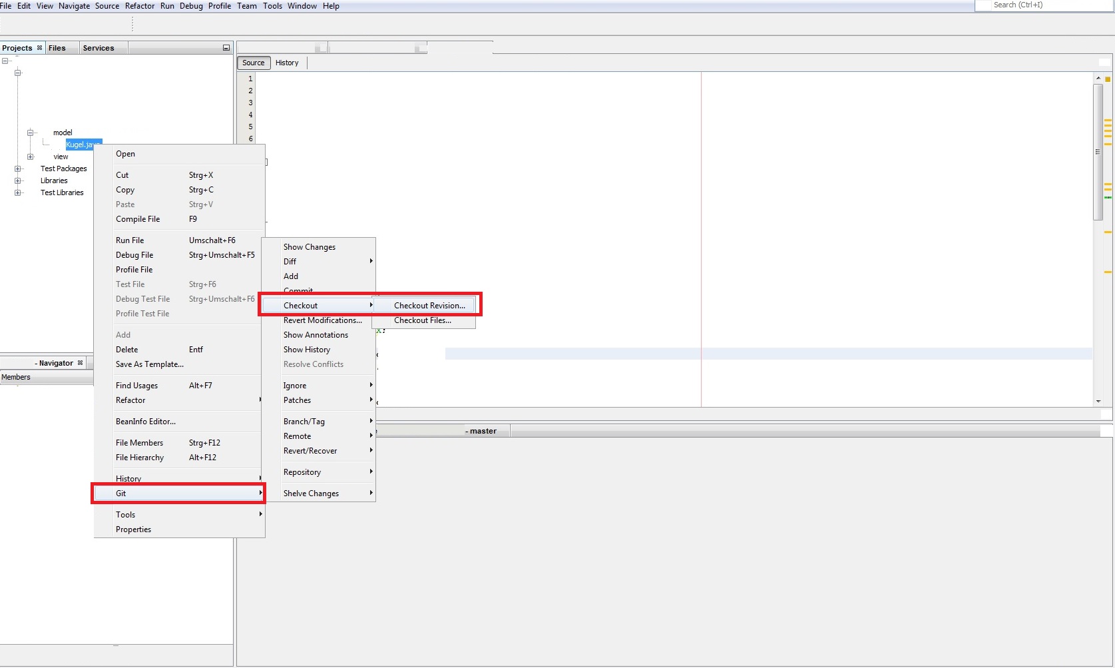Open the Repository submenu
This screenshot has width=1115, height=668.
319,472
